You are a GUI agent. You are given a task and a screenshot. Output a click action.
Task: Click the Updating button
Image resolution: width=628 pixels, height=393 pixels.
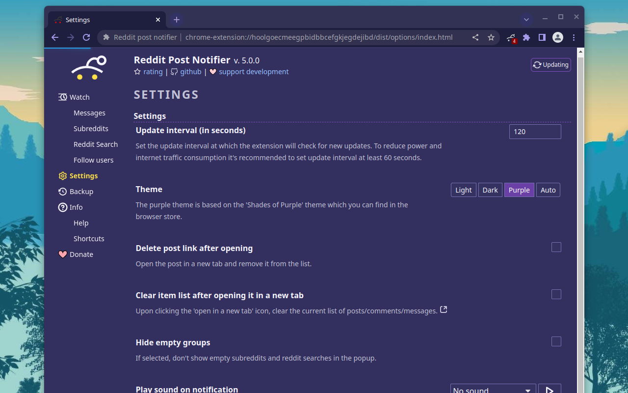[550, 65]
